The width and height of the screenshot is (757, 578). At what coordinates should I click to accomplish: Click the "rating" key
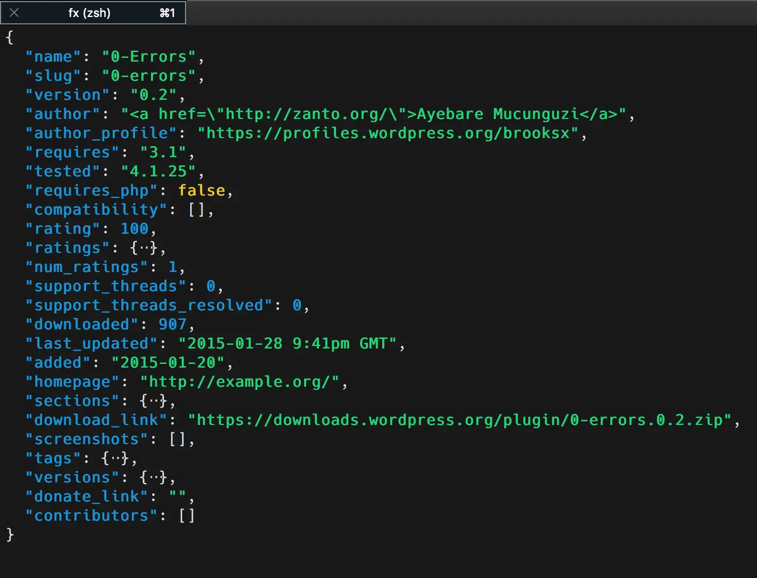pos(63,229)
